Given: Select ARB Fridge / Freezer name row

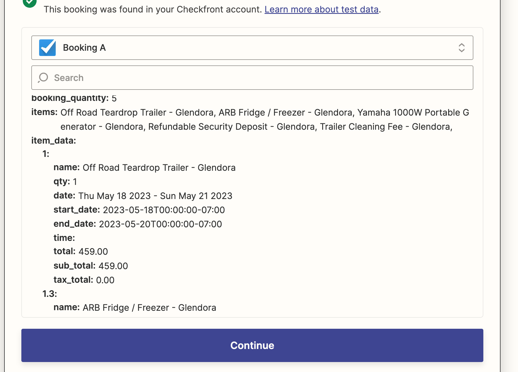Looking at the screenshot, I should coord(135,308).
